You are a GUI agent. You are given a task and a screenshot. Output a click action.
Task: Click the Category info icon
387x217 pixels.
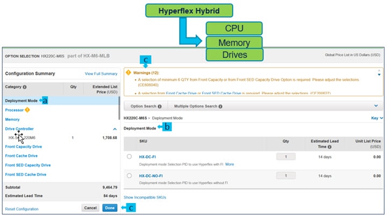(x=25, y=86)
